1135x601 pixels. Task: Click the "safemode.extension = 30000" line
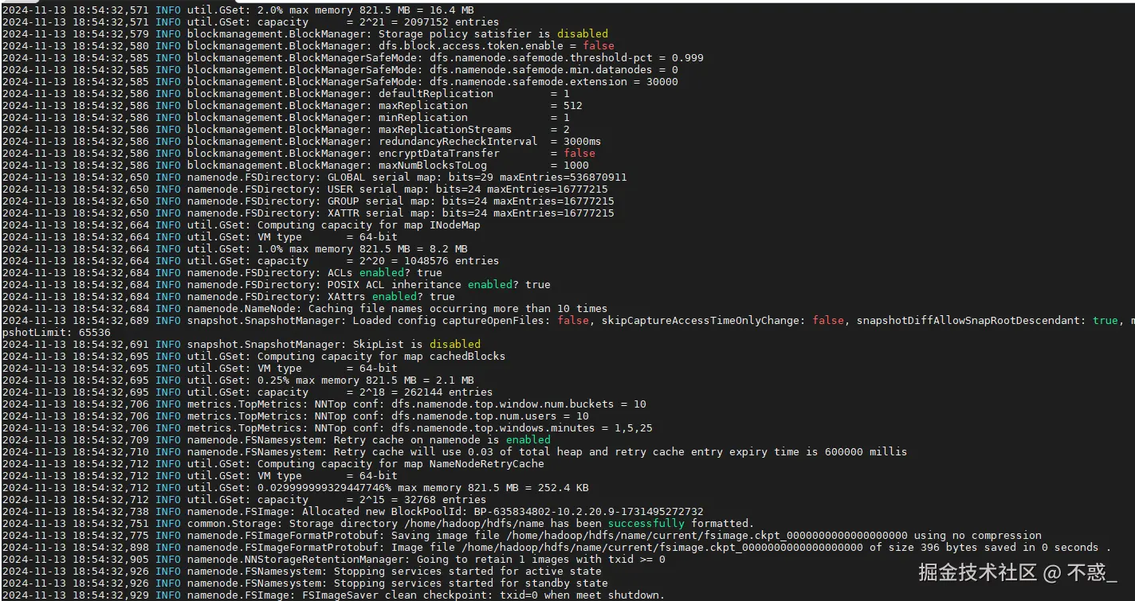tap(340, 82)
